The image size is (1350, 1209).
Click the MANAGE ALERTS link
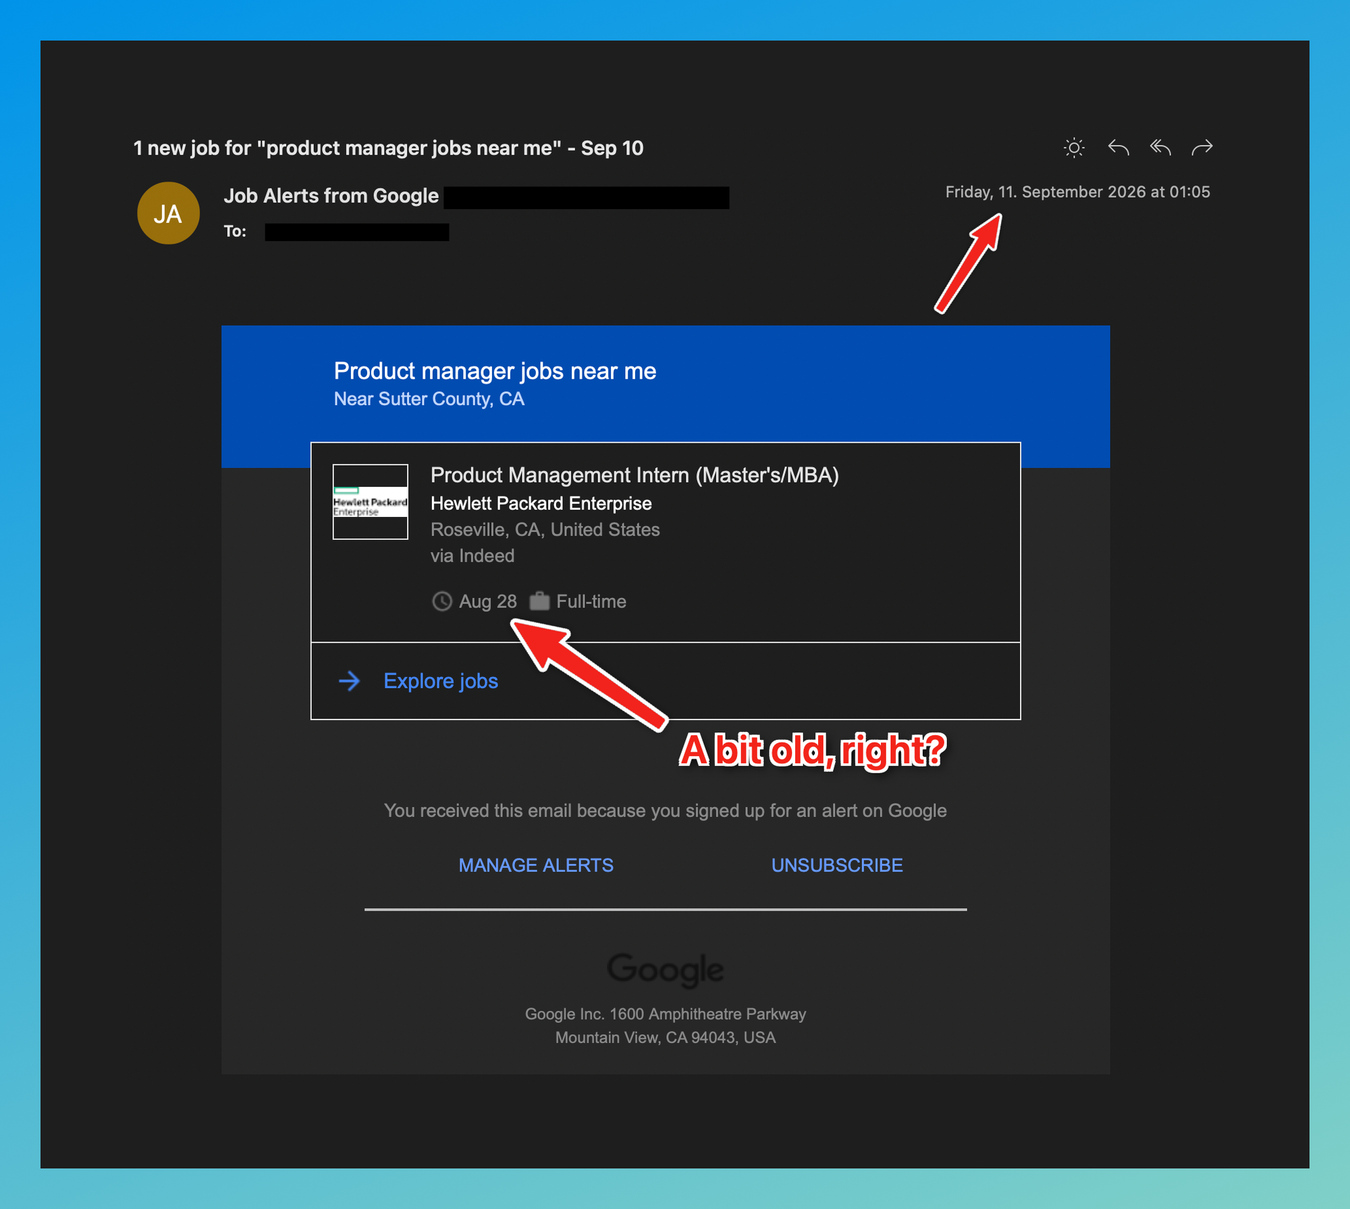coord(536,865)
